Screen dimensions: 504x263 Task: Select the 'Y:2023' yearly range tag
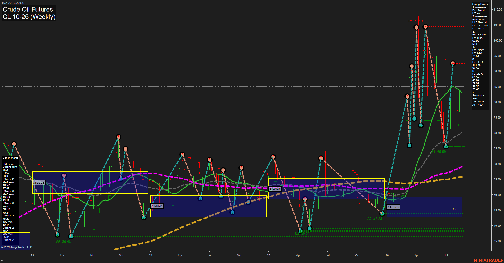39,183
